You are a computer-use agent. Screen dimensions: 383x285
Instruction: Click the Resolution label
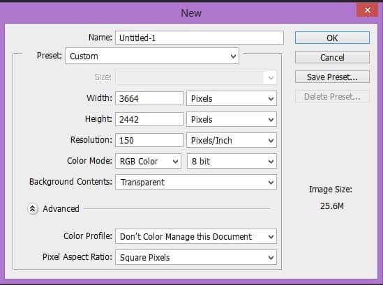91,140
